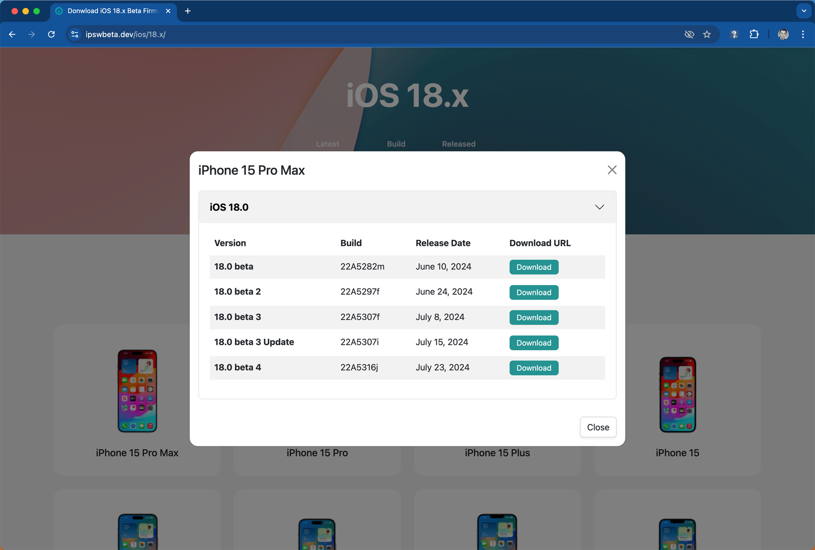Click the Download URL column header
The width and height of the screenshot is (815, 550).
(x=540, y=243)
